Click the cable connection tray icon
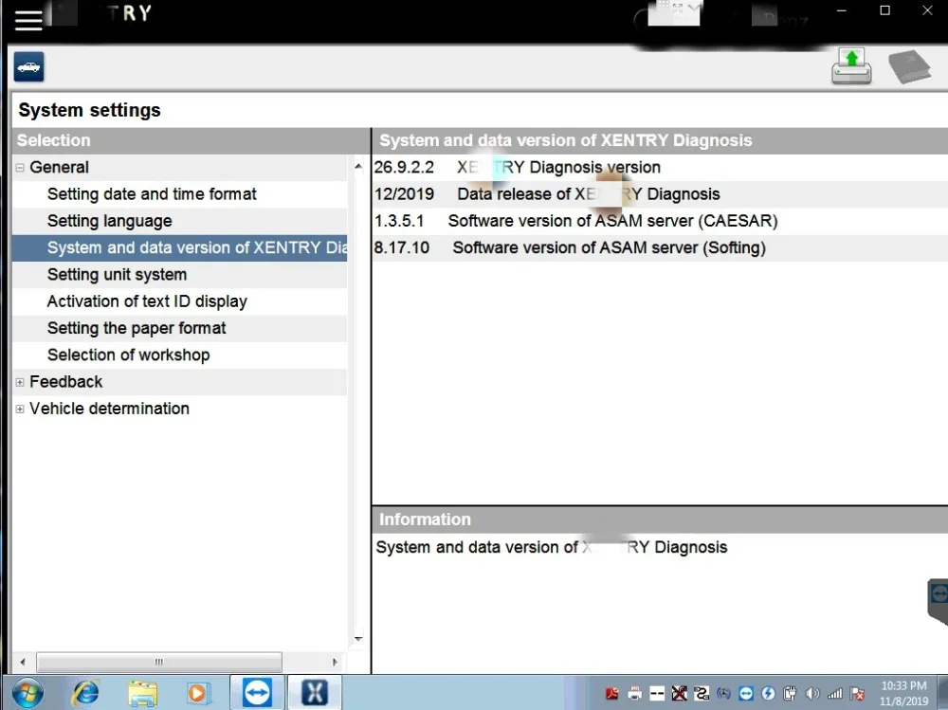Screen dimensions: 948x710 tap(702, 694)
